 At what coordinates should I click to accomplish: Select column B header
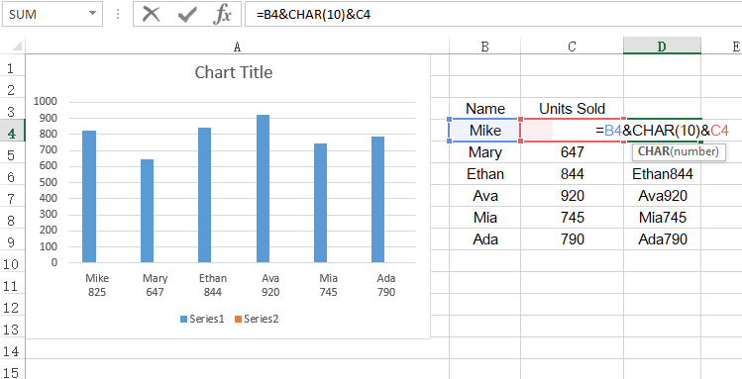[x=484, y=47]
